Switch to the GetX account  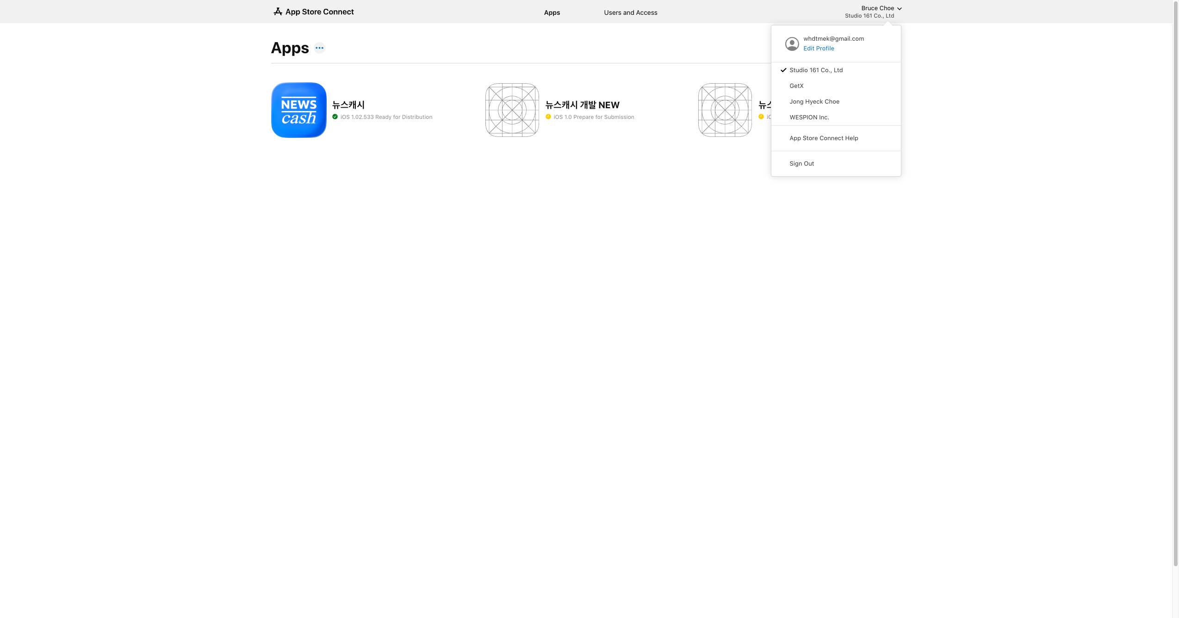796,86
